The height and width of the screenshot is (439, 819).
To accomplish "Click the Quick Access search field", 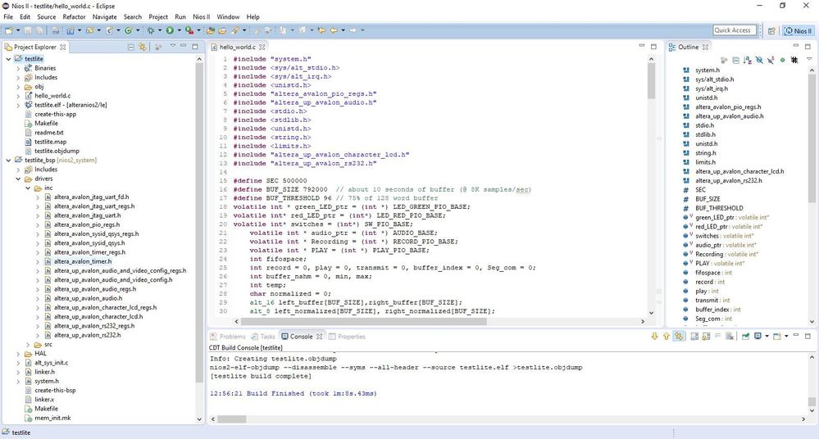I will tap(733, 30).
